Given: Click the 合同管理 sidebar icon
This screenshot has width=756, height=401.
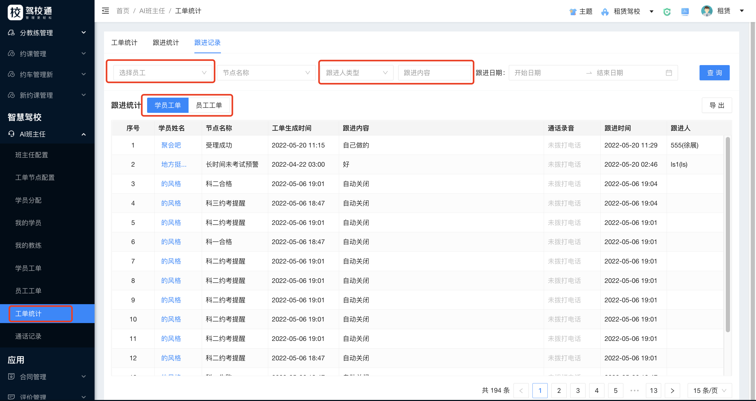Looking at the screenshot, I should pos(11,376).
